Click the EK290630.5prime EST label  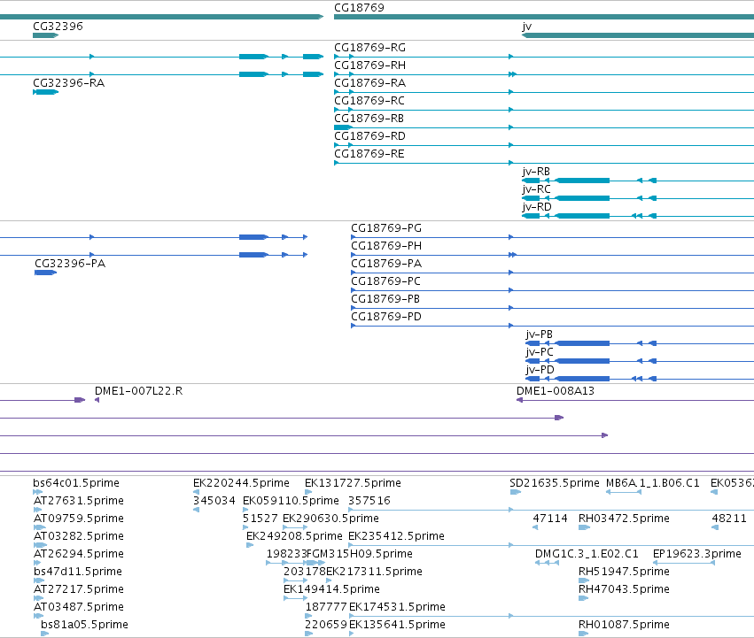(x=330, y=519)
